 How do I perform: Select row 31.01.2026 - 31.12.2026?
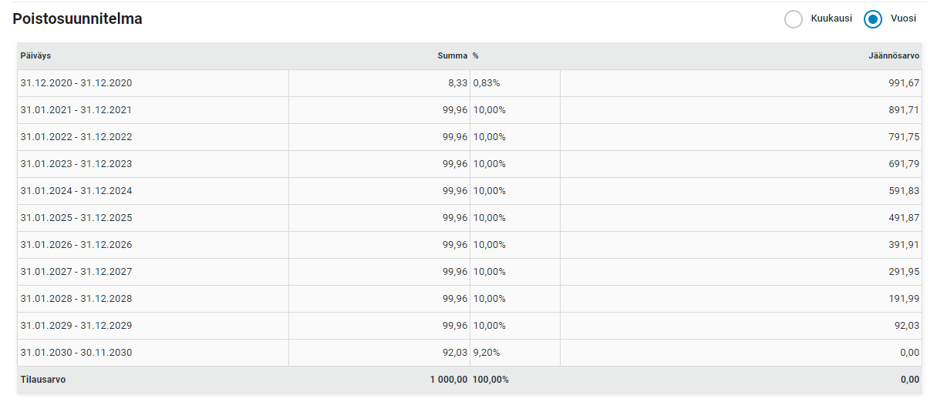point(76,245)
